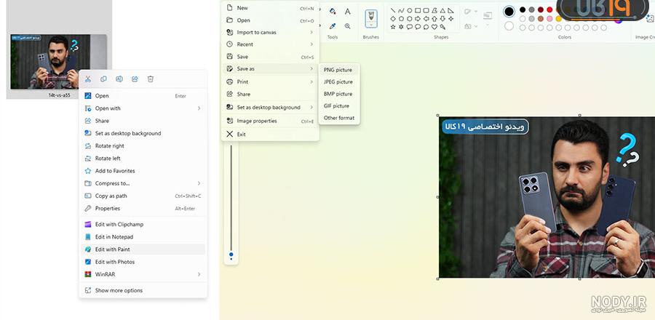This screenshot has height=320, width=655.
Task: Pick the red color swatch
Action: tap(549, 9)
